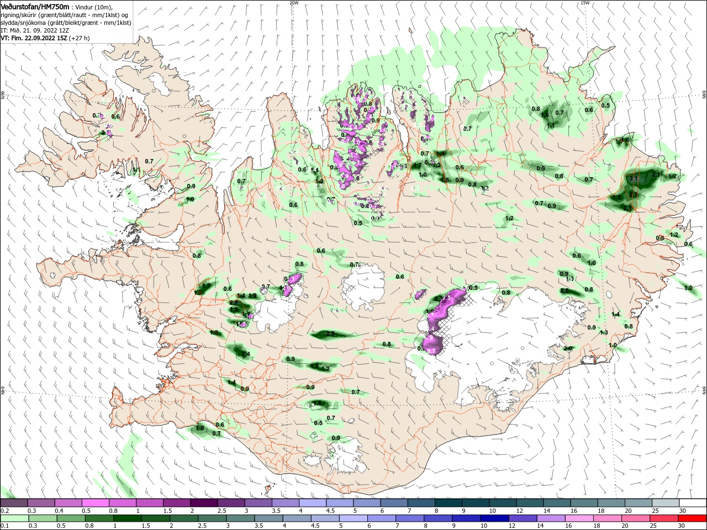Select the dark purple swatch labeled 2 in upper legend row
707x530 pixels.
(x=204, y=503)
